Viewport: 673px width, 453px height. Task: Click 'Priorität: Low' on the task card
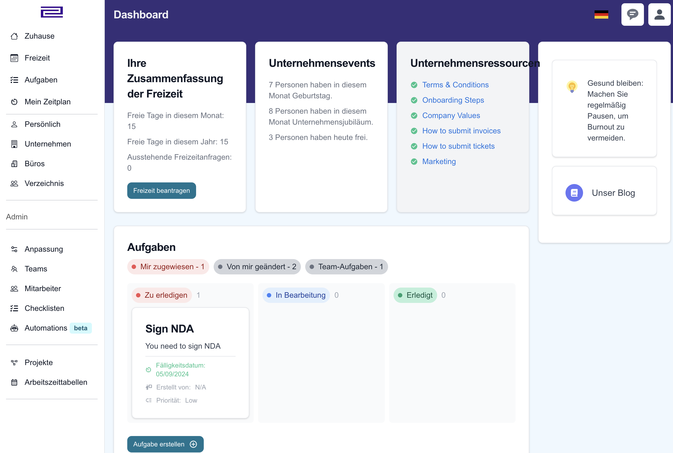pos(177,400)
